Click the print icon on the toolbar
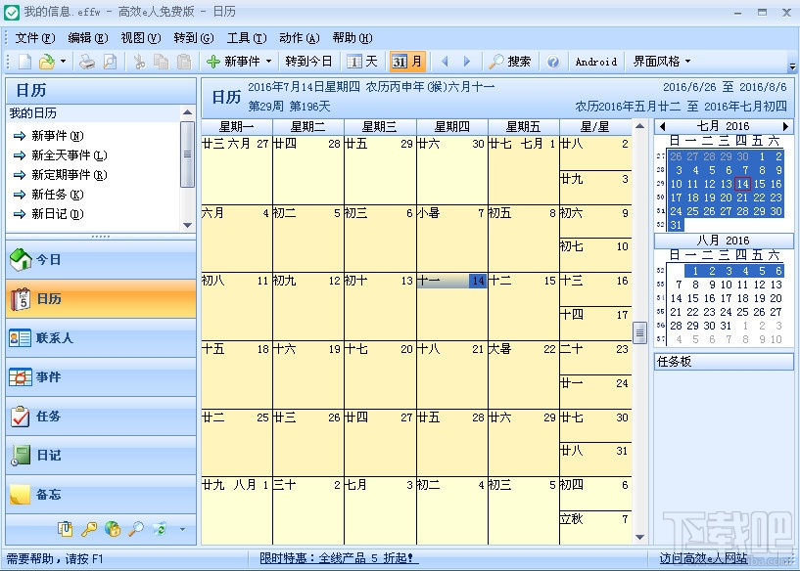The image size is (800, 571). pos(86,61)
